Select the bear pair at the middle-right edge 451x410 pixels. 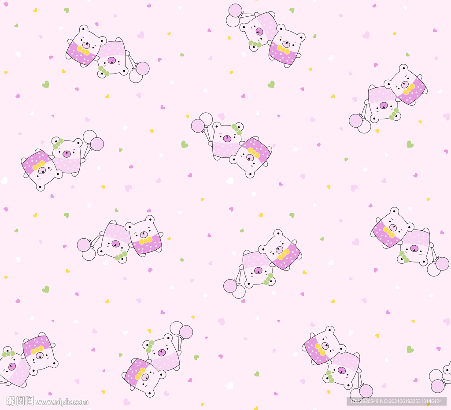(x=403, y=238)
